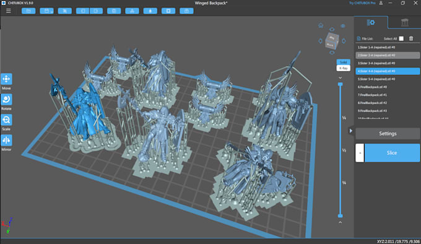Screen dimensions: 421x244
Task: Open the supports tab with column icon
Action: pyautogui.click(x=405, y=22)
